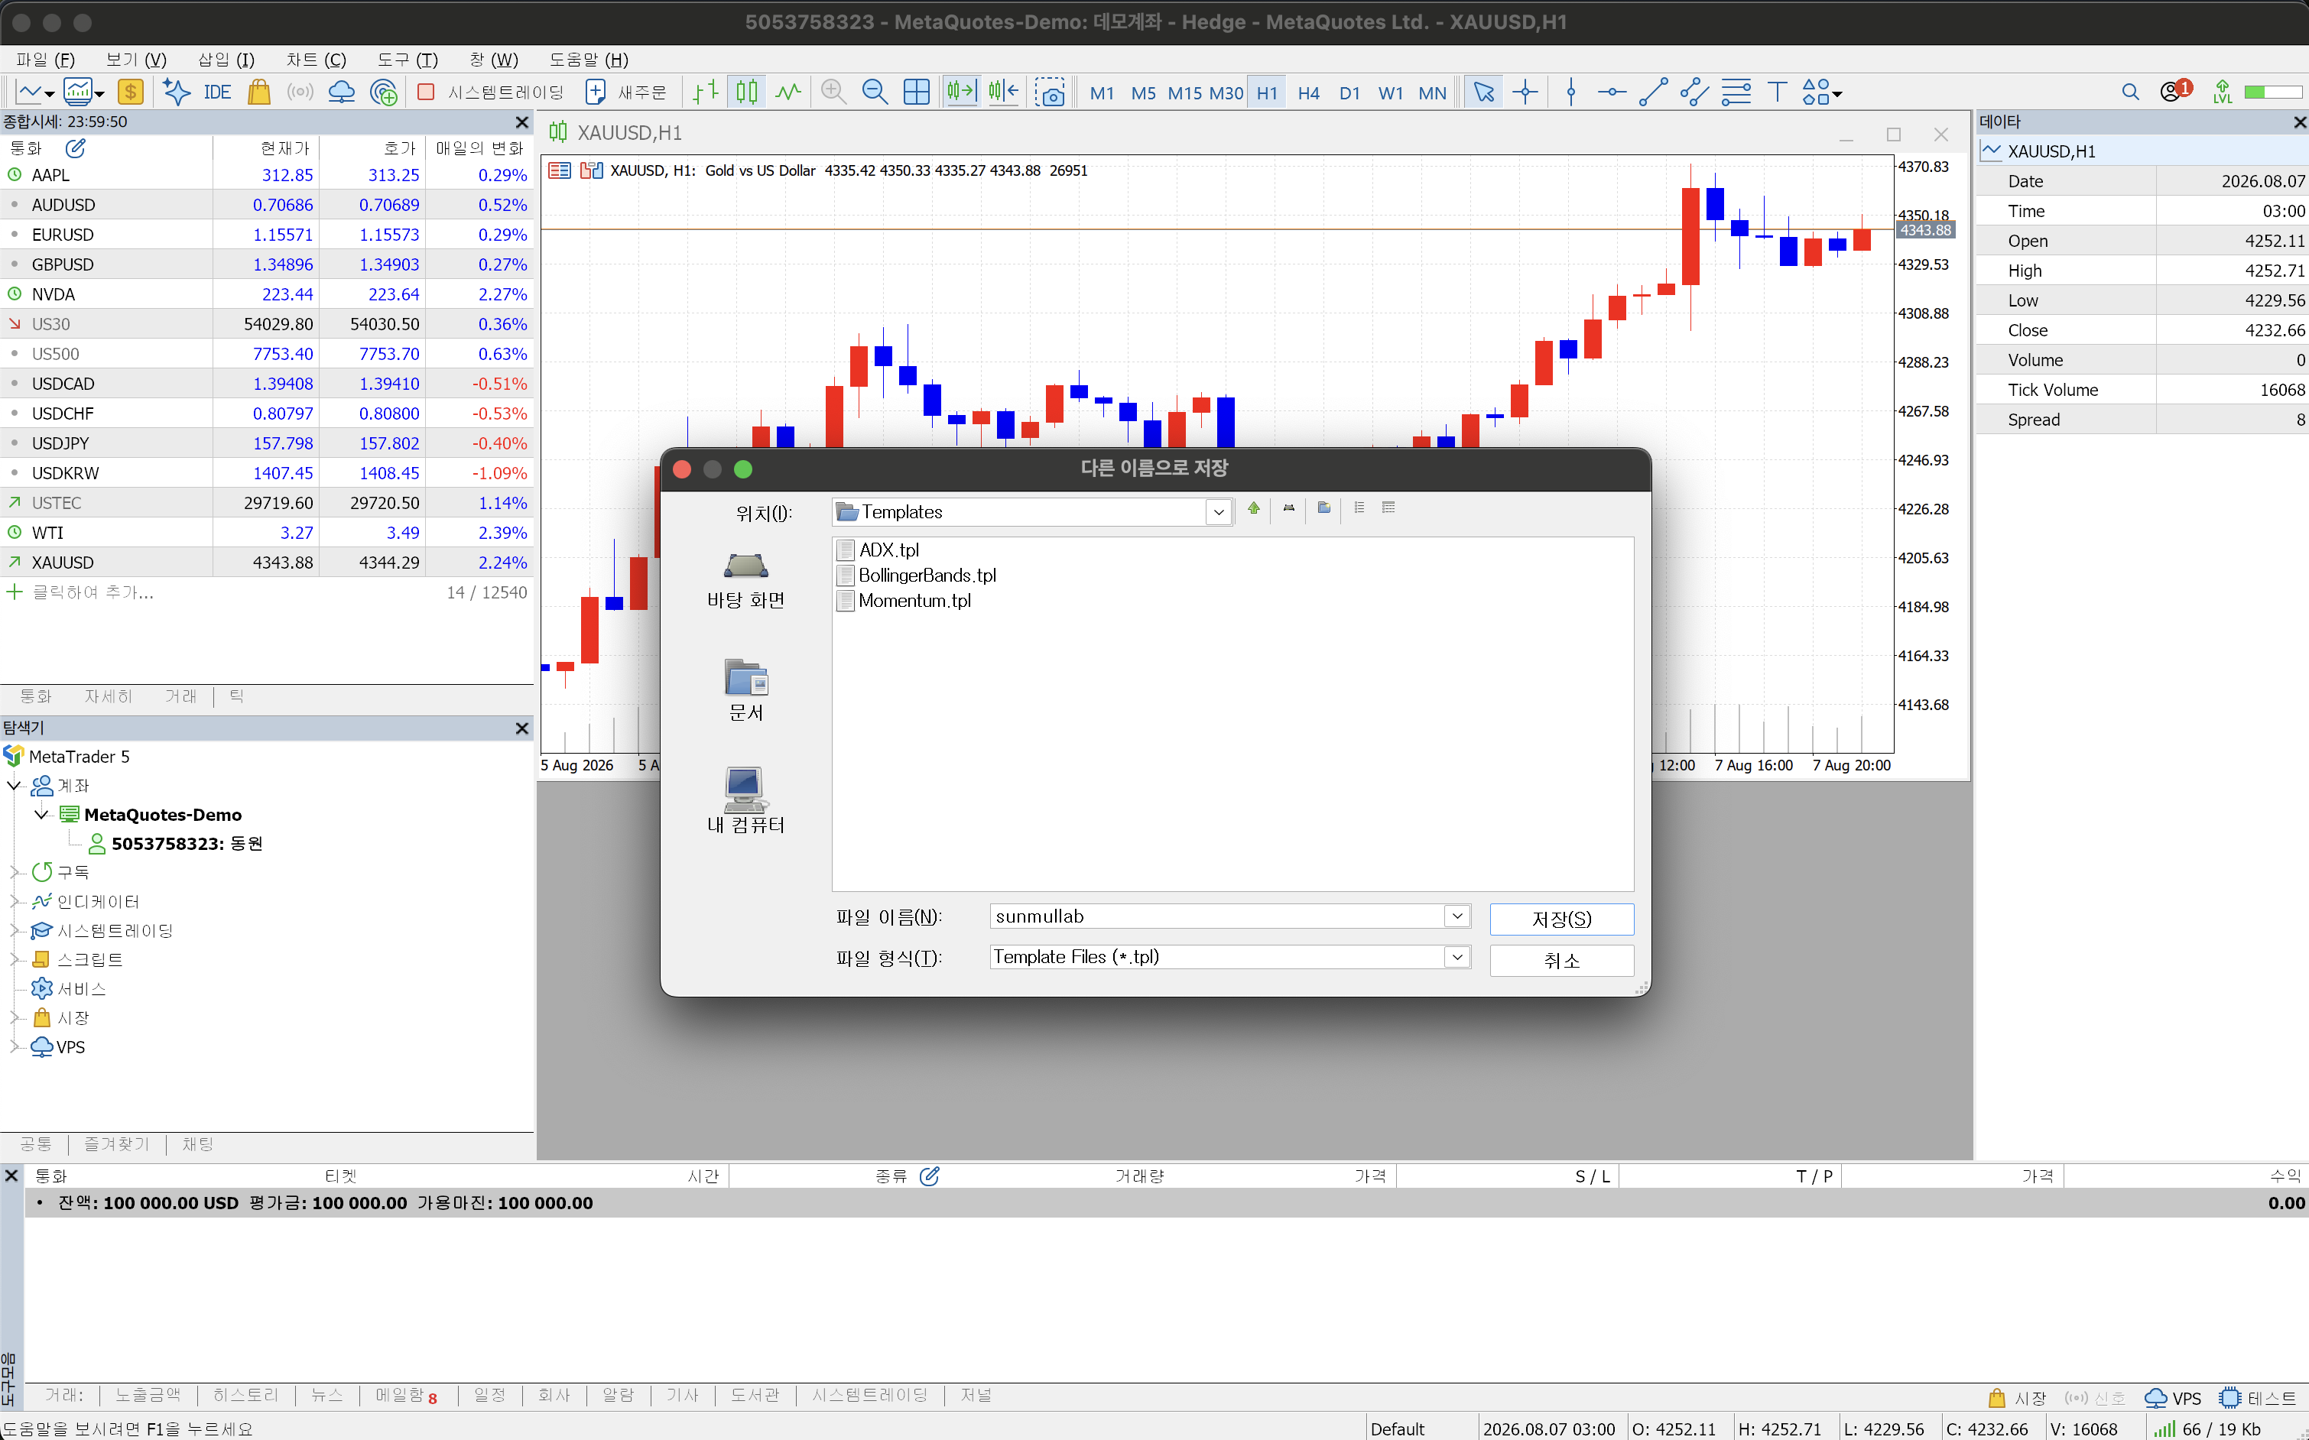Open the 파일 이름 dropdown arrow
Viewport: 2309px width, 1440px height.
pos(1457,916)
